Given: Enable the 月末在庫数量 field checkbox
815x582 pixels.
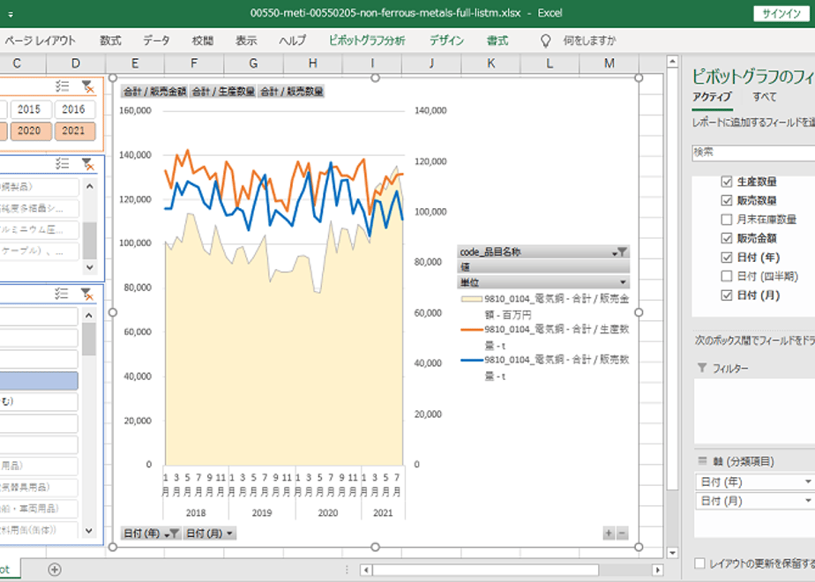Looking at the screenshot, I should point(727,220).
